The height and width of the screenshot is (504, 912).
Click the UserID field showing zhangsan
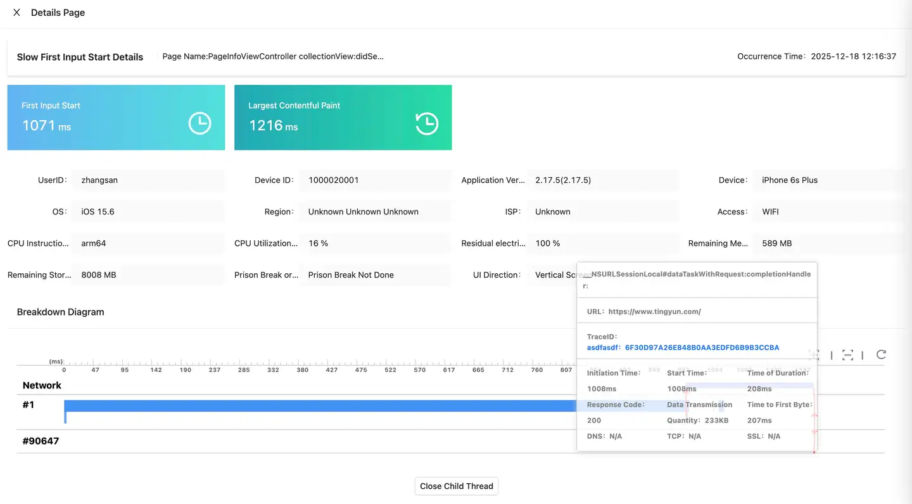[x=148, y=180]
